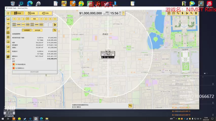216x121 pixels.
Task: Click the total cost value $92,386,675
Action: pos(52,59)
